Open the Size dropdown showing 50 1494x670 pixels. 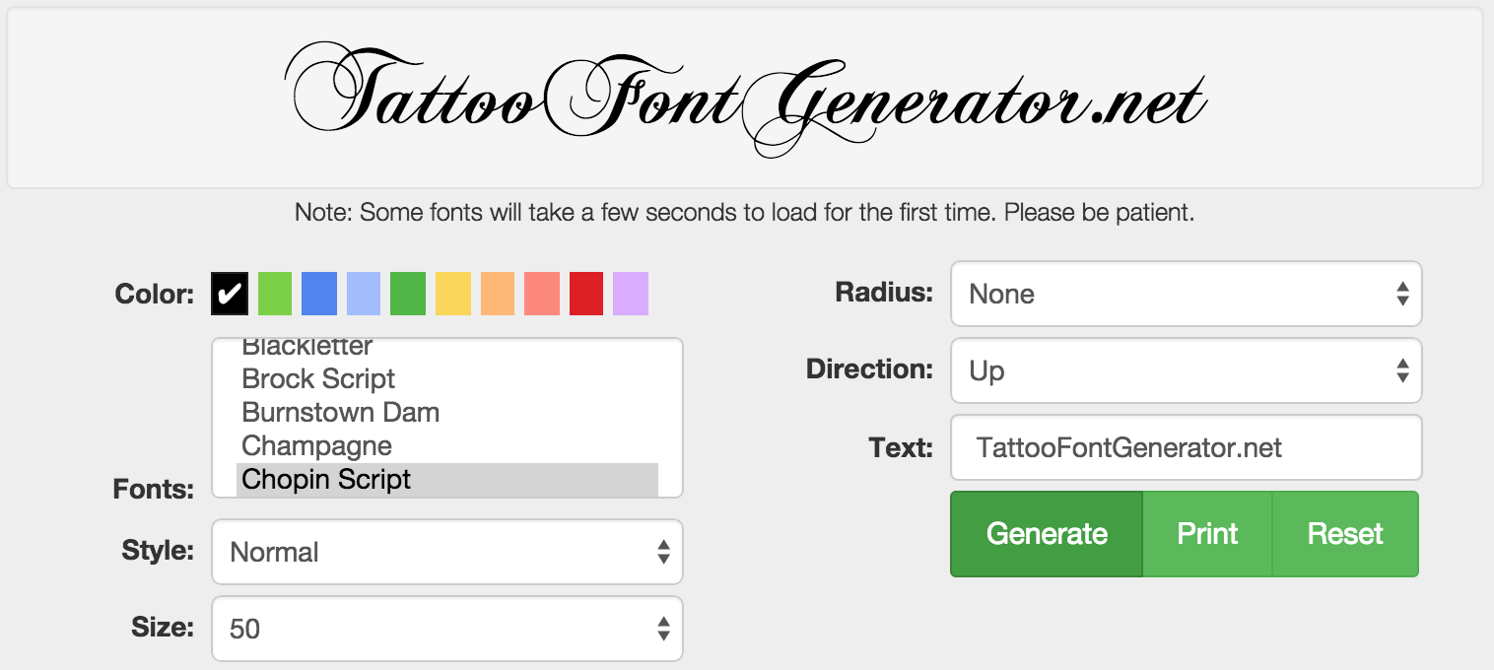(446, 629)
